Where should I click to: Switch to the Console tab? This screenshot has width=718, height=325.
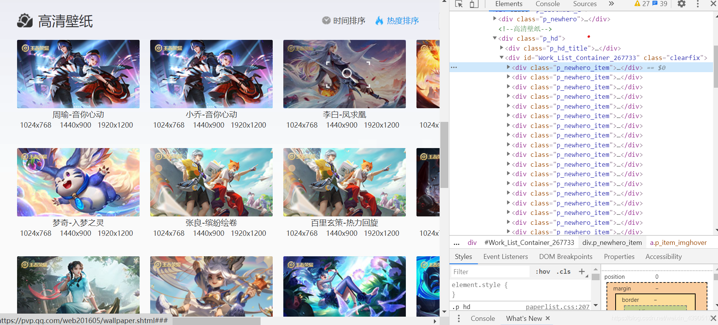point(547,4)
